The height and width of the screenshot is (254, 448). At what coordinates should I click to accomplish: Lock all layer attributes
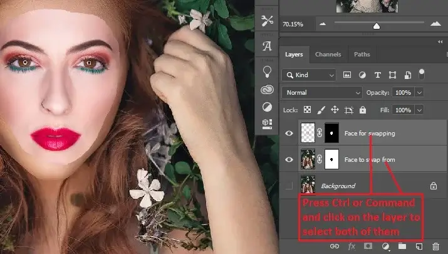[x=363, y=110]
